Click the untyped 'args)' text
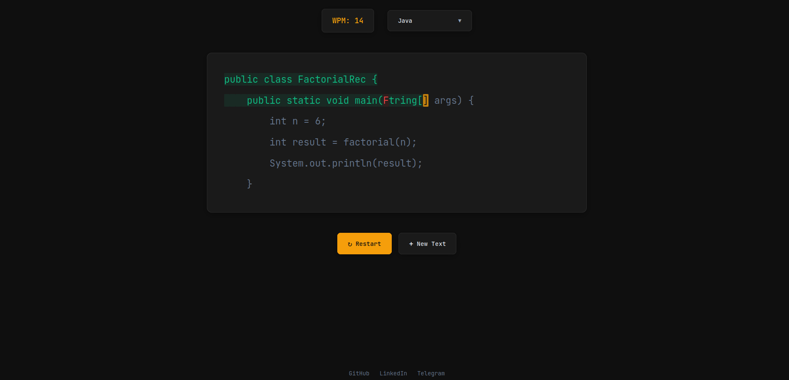The image size is (789, 380). pyautogui.click(x=448, y=100)
